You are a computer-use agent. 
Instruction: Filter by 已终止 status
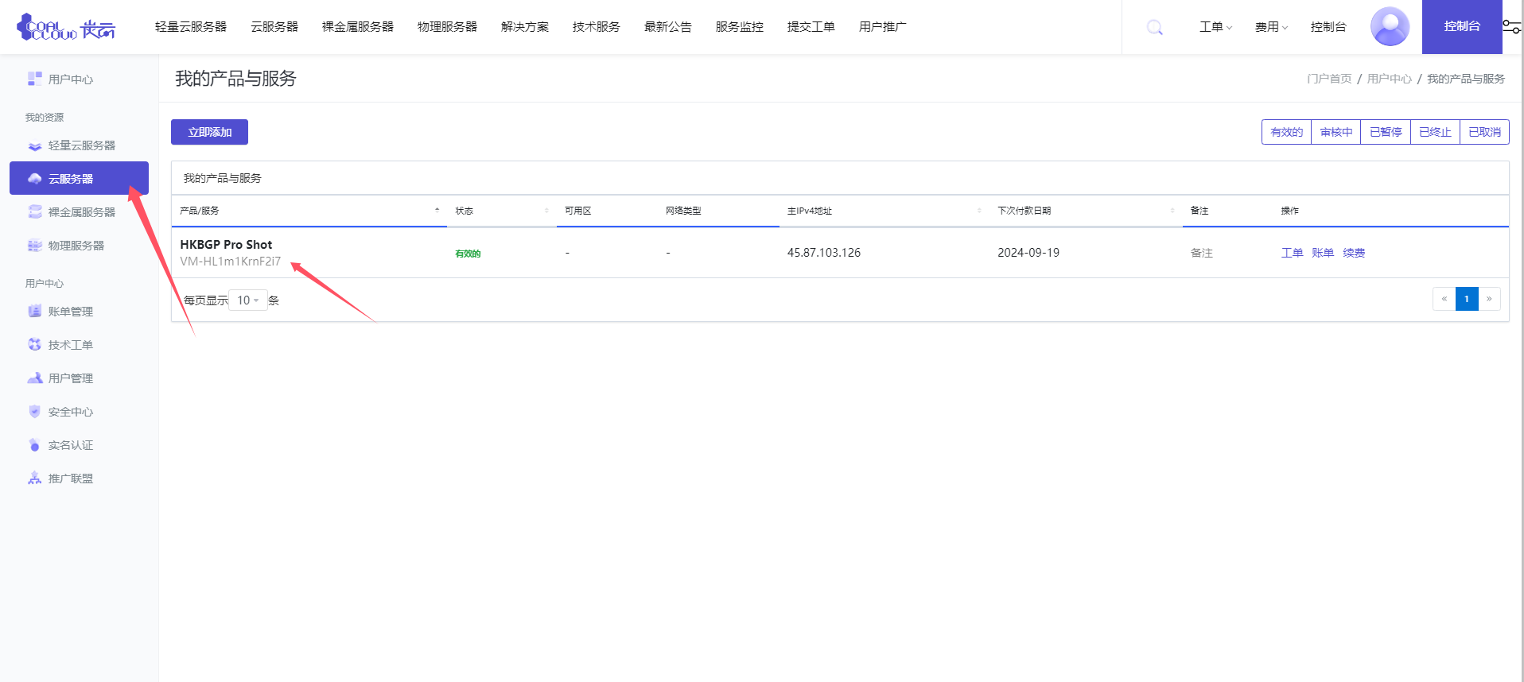click(1435, 132)
